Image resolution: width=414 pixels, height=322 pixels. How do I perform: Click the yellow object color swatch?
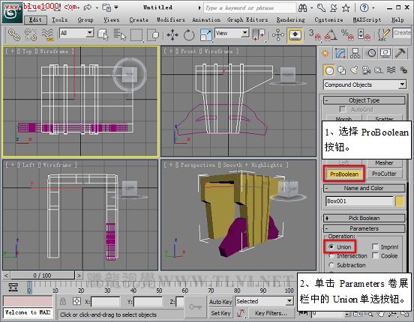point(400,201)
